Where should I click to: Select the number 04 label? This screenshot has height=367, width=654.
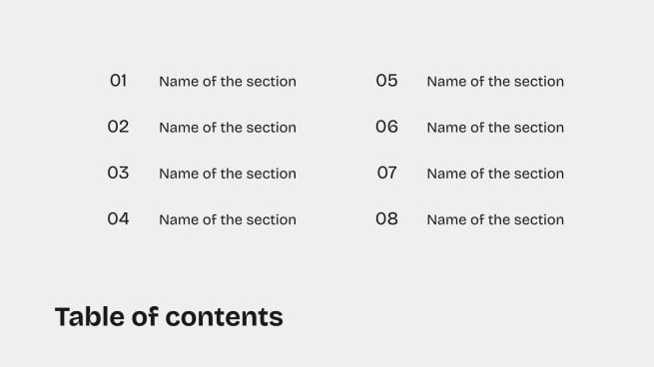coord(118,218)
